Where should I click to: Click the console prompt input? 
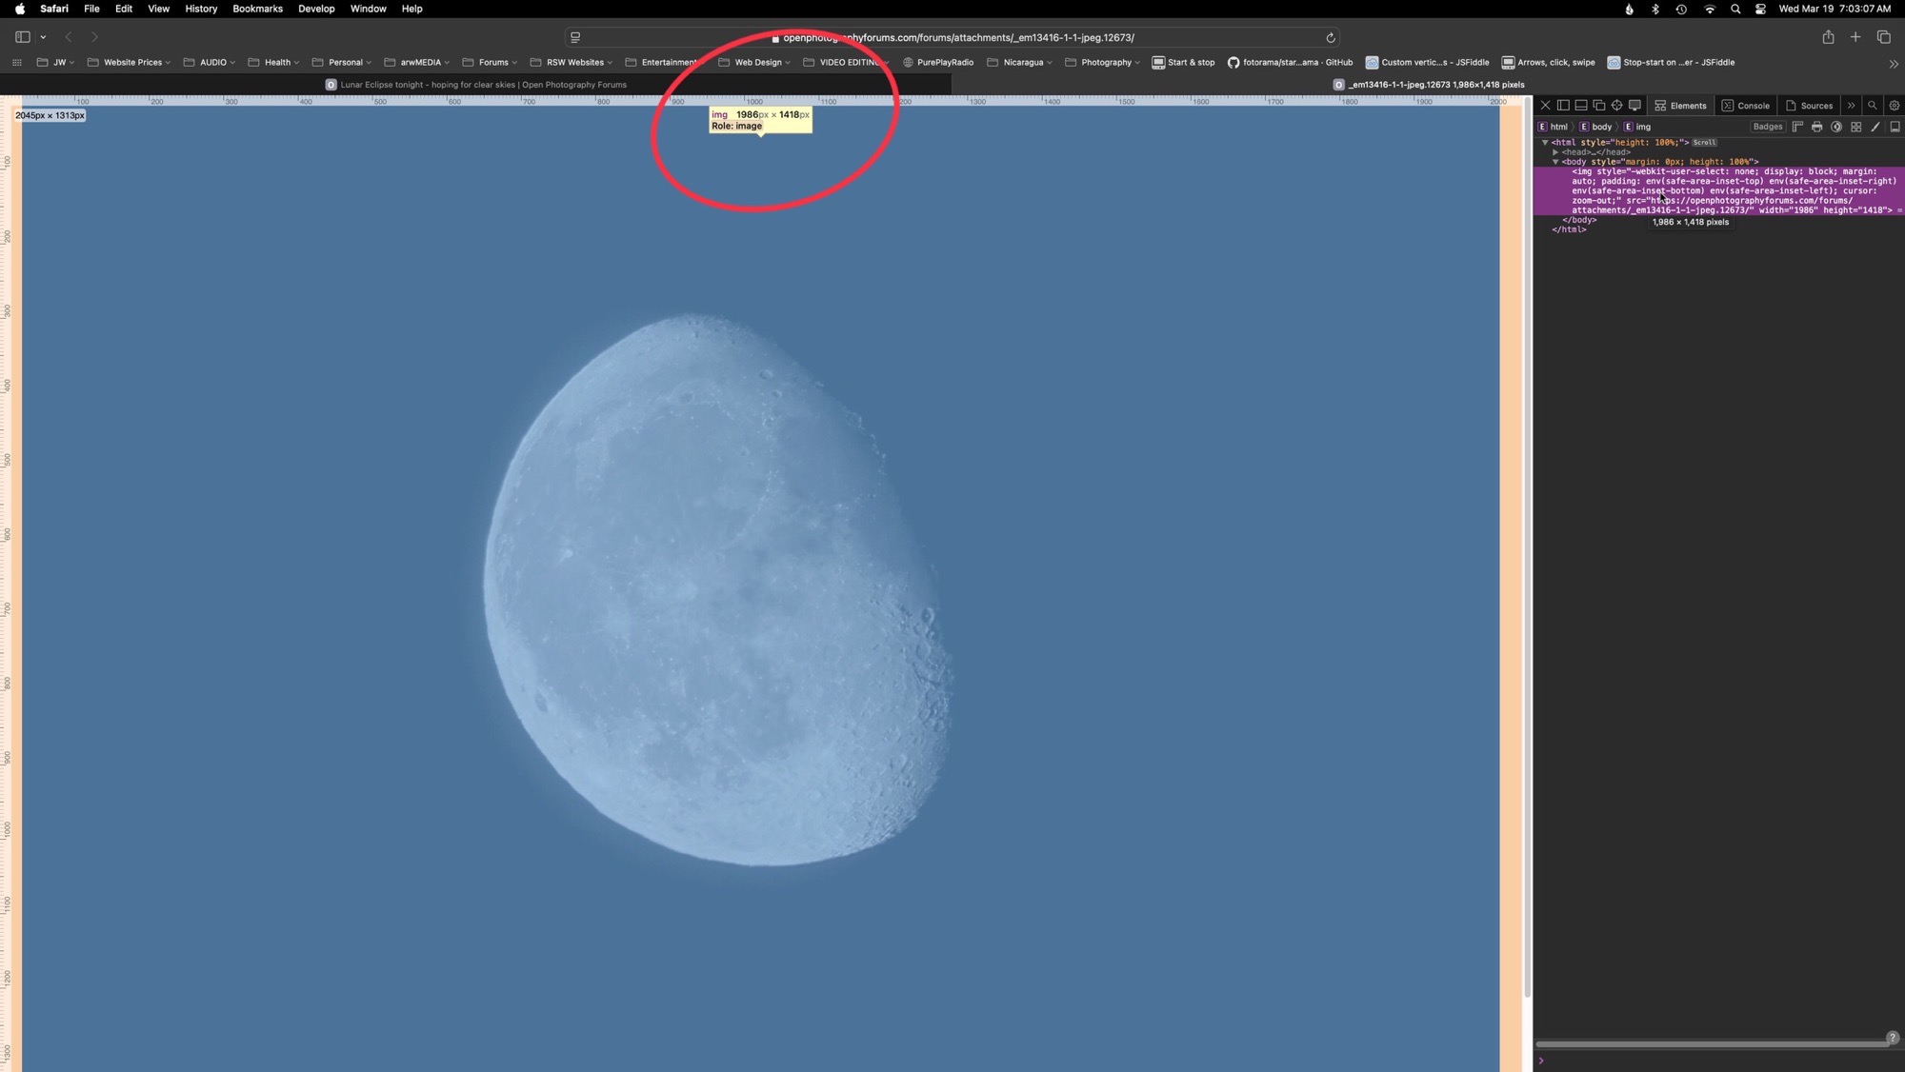click(x=1719, y=1061)
